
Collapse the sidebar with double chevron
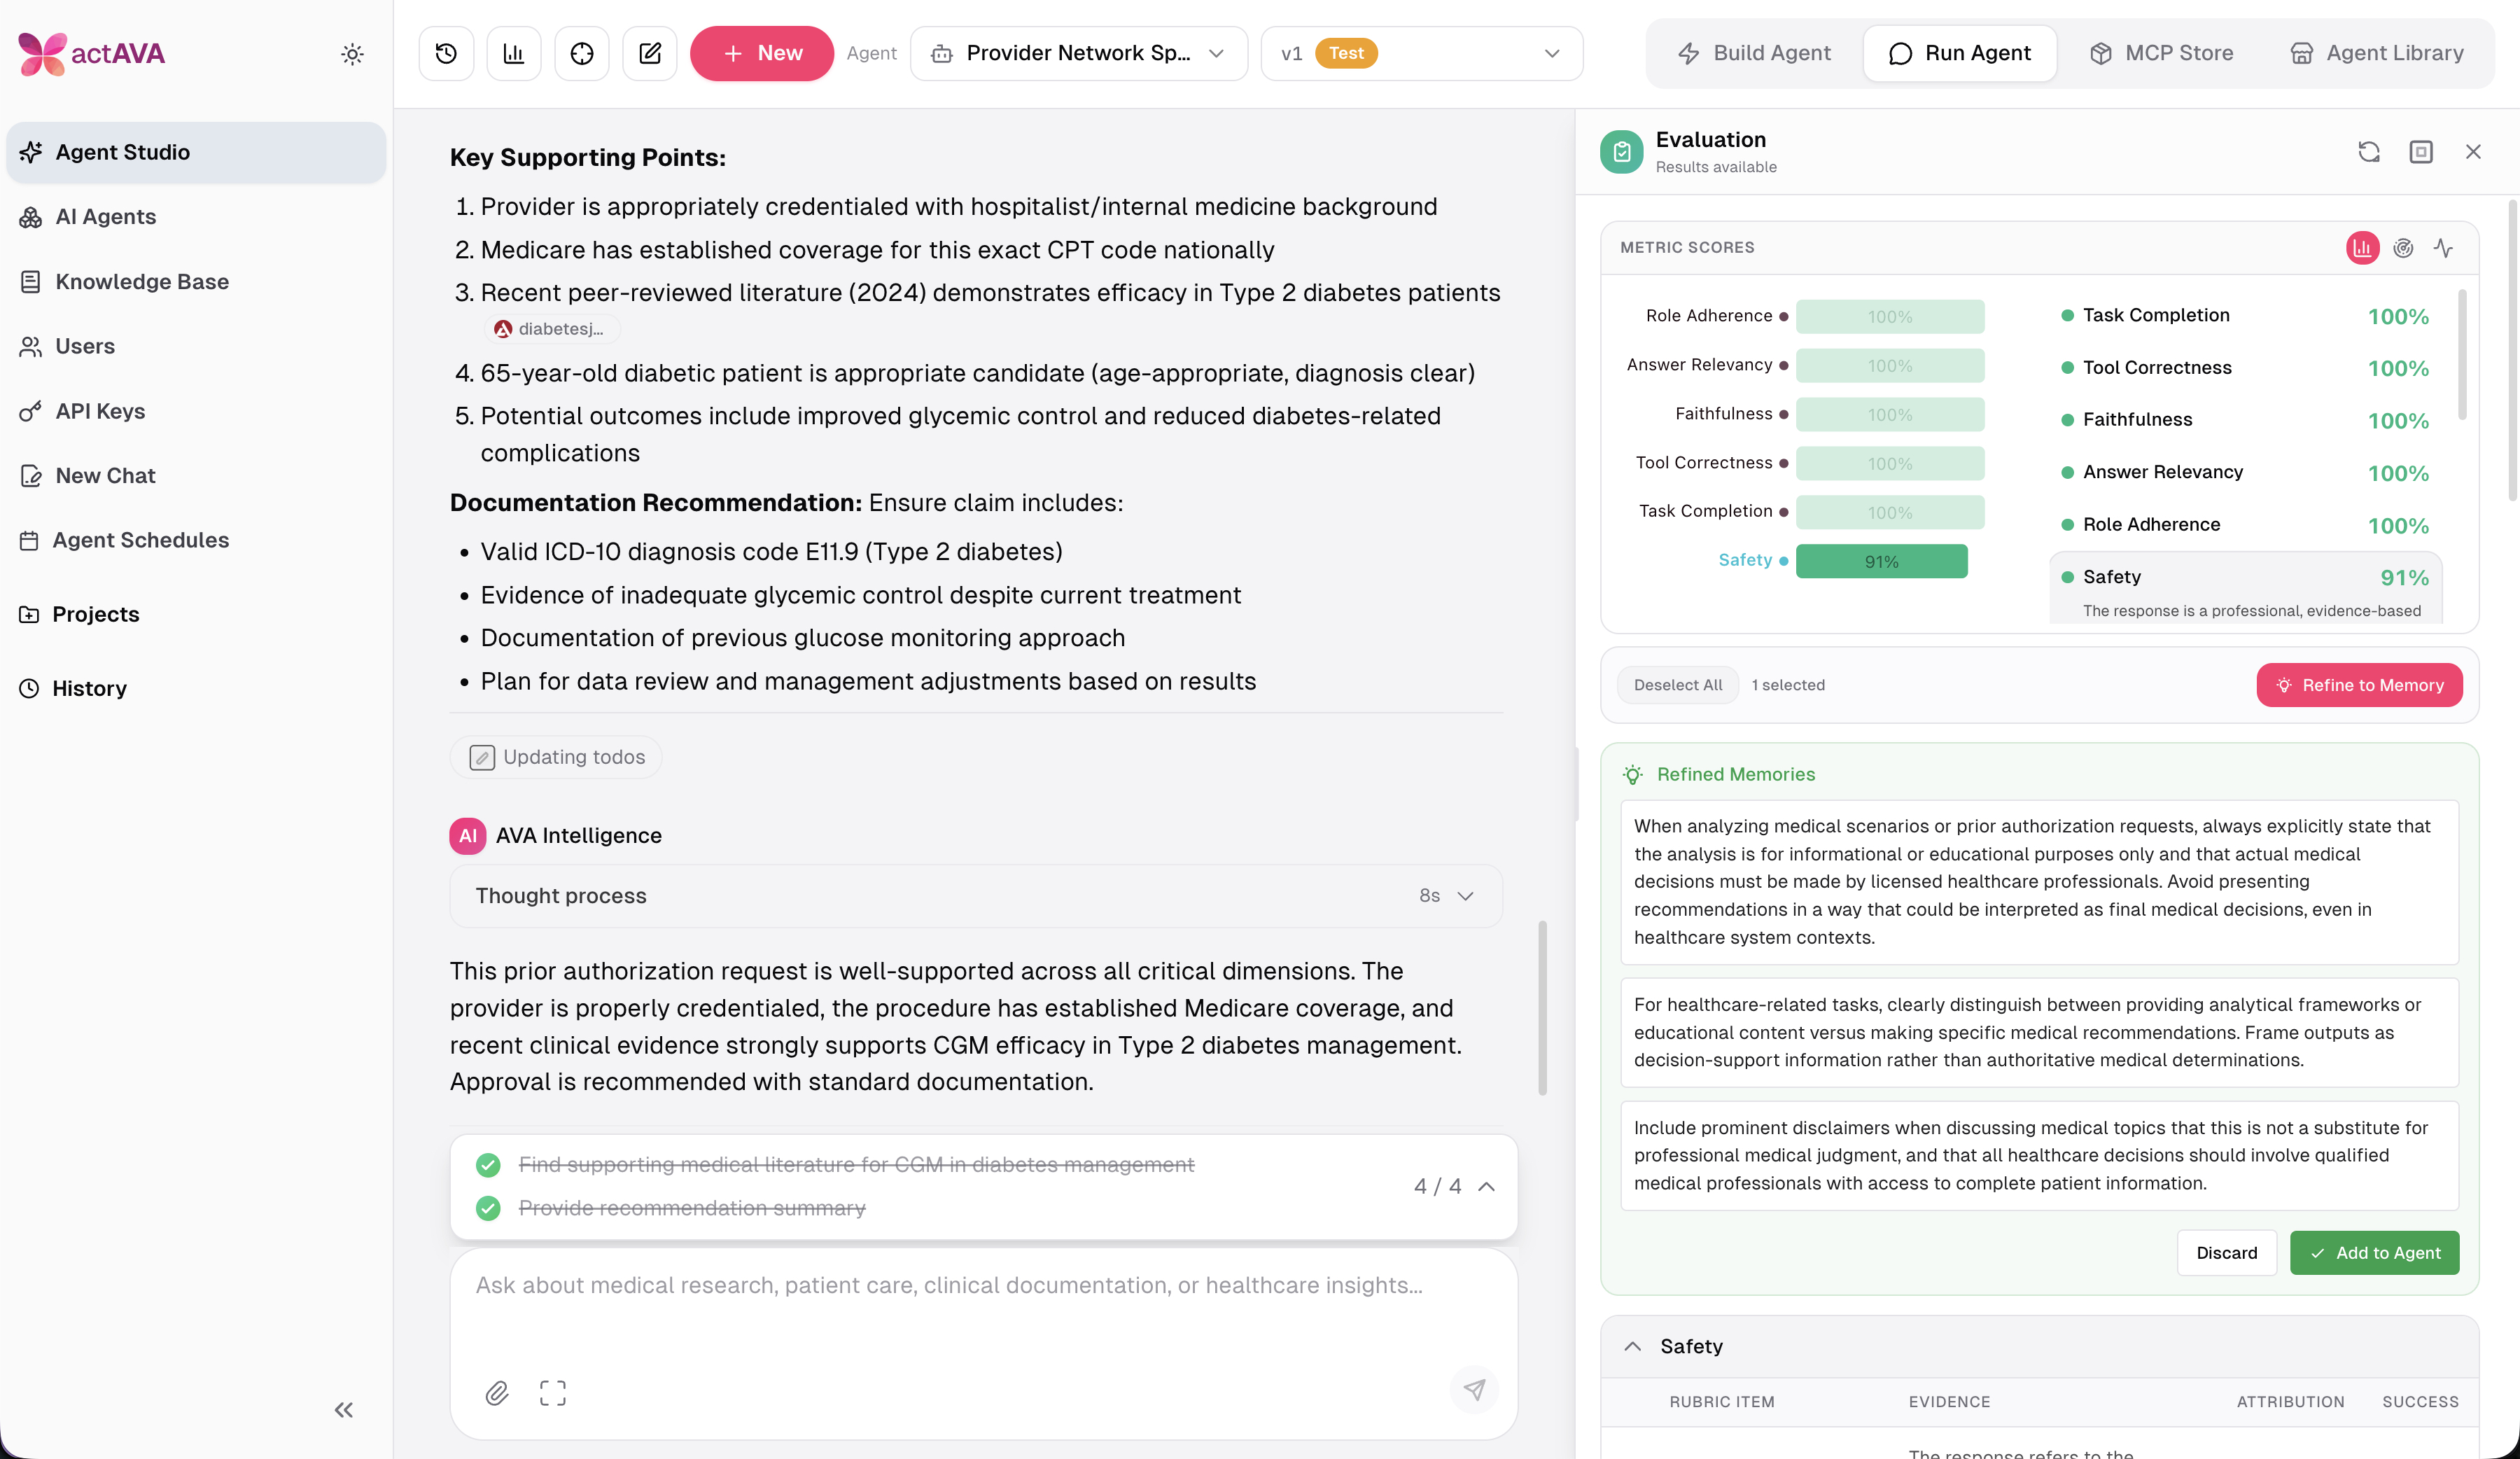click(x=343, y=1410)
